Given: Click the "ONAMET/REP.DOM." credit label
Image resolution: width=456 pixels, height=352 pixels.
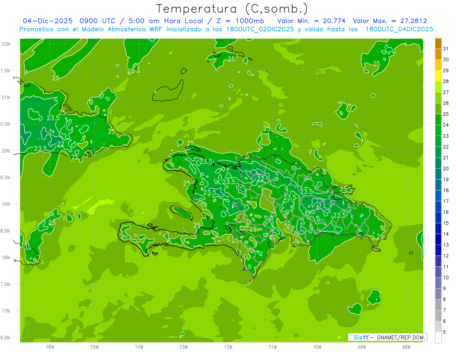Looking at the screenshot, I should pos(401,337).
